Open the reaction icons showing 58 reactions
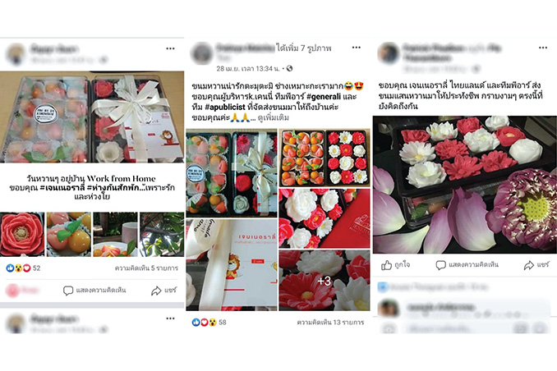The image size is (557, 371). [x=205, y=322]
